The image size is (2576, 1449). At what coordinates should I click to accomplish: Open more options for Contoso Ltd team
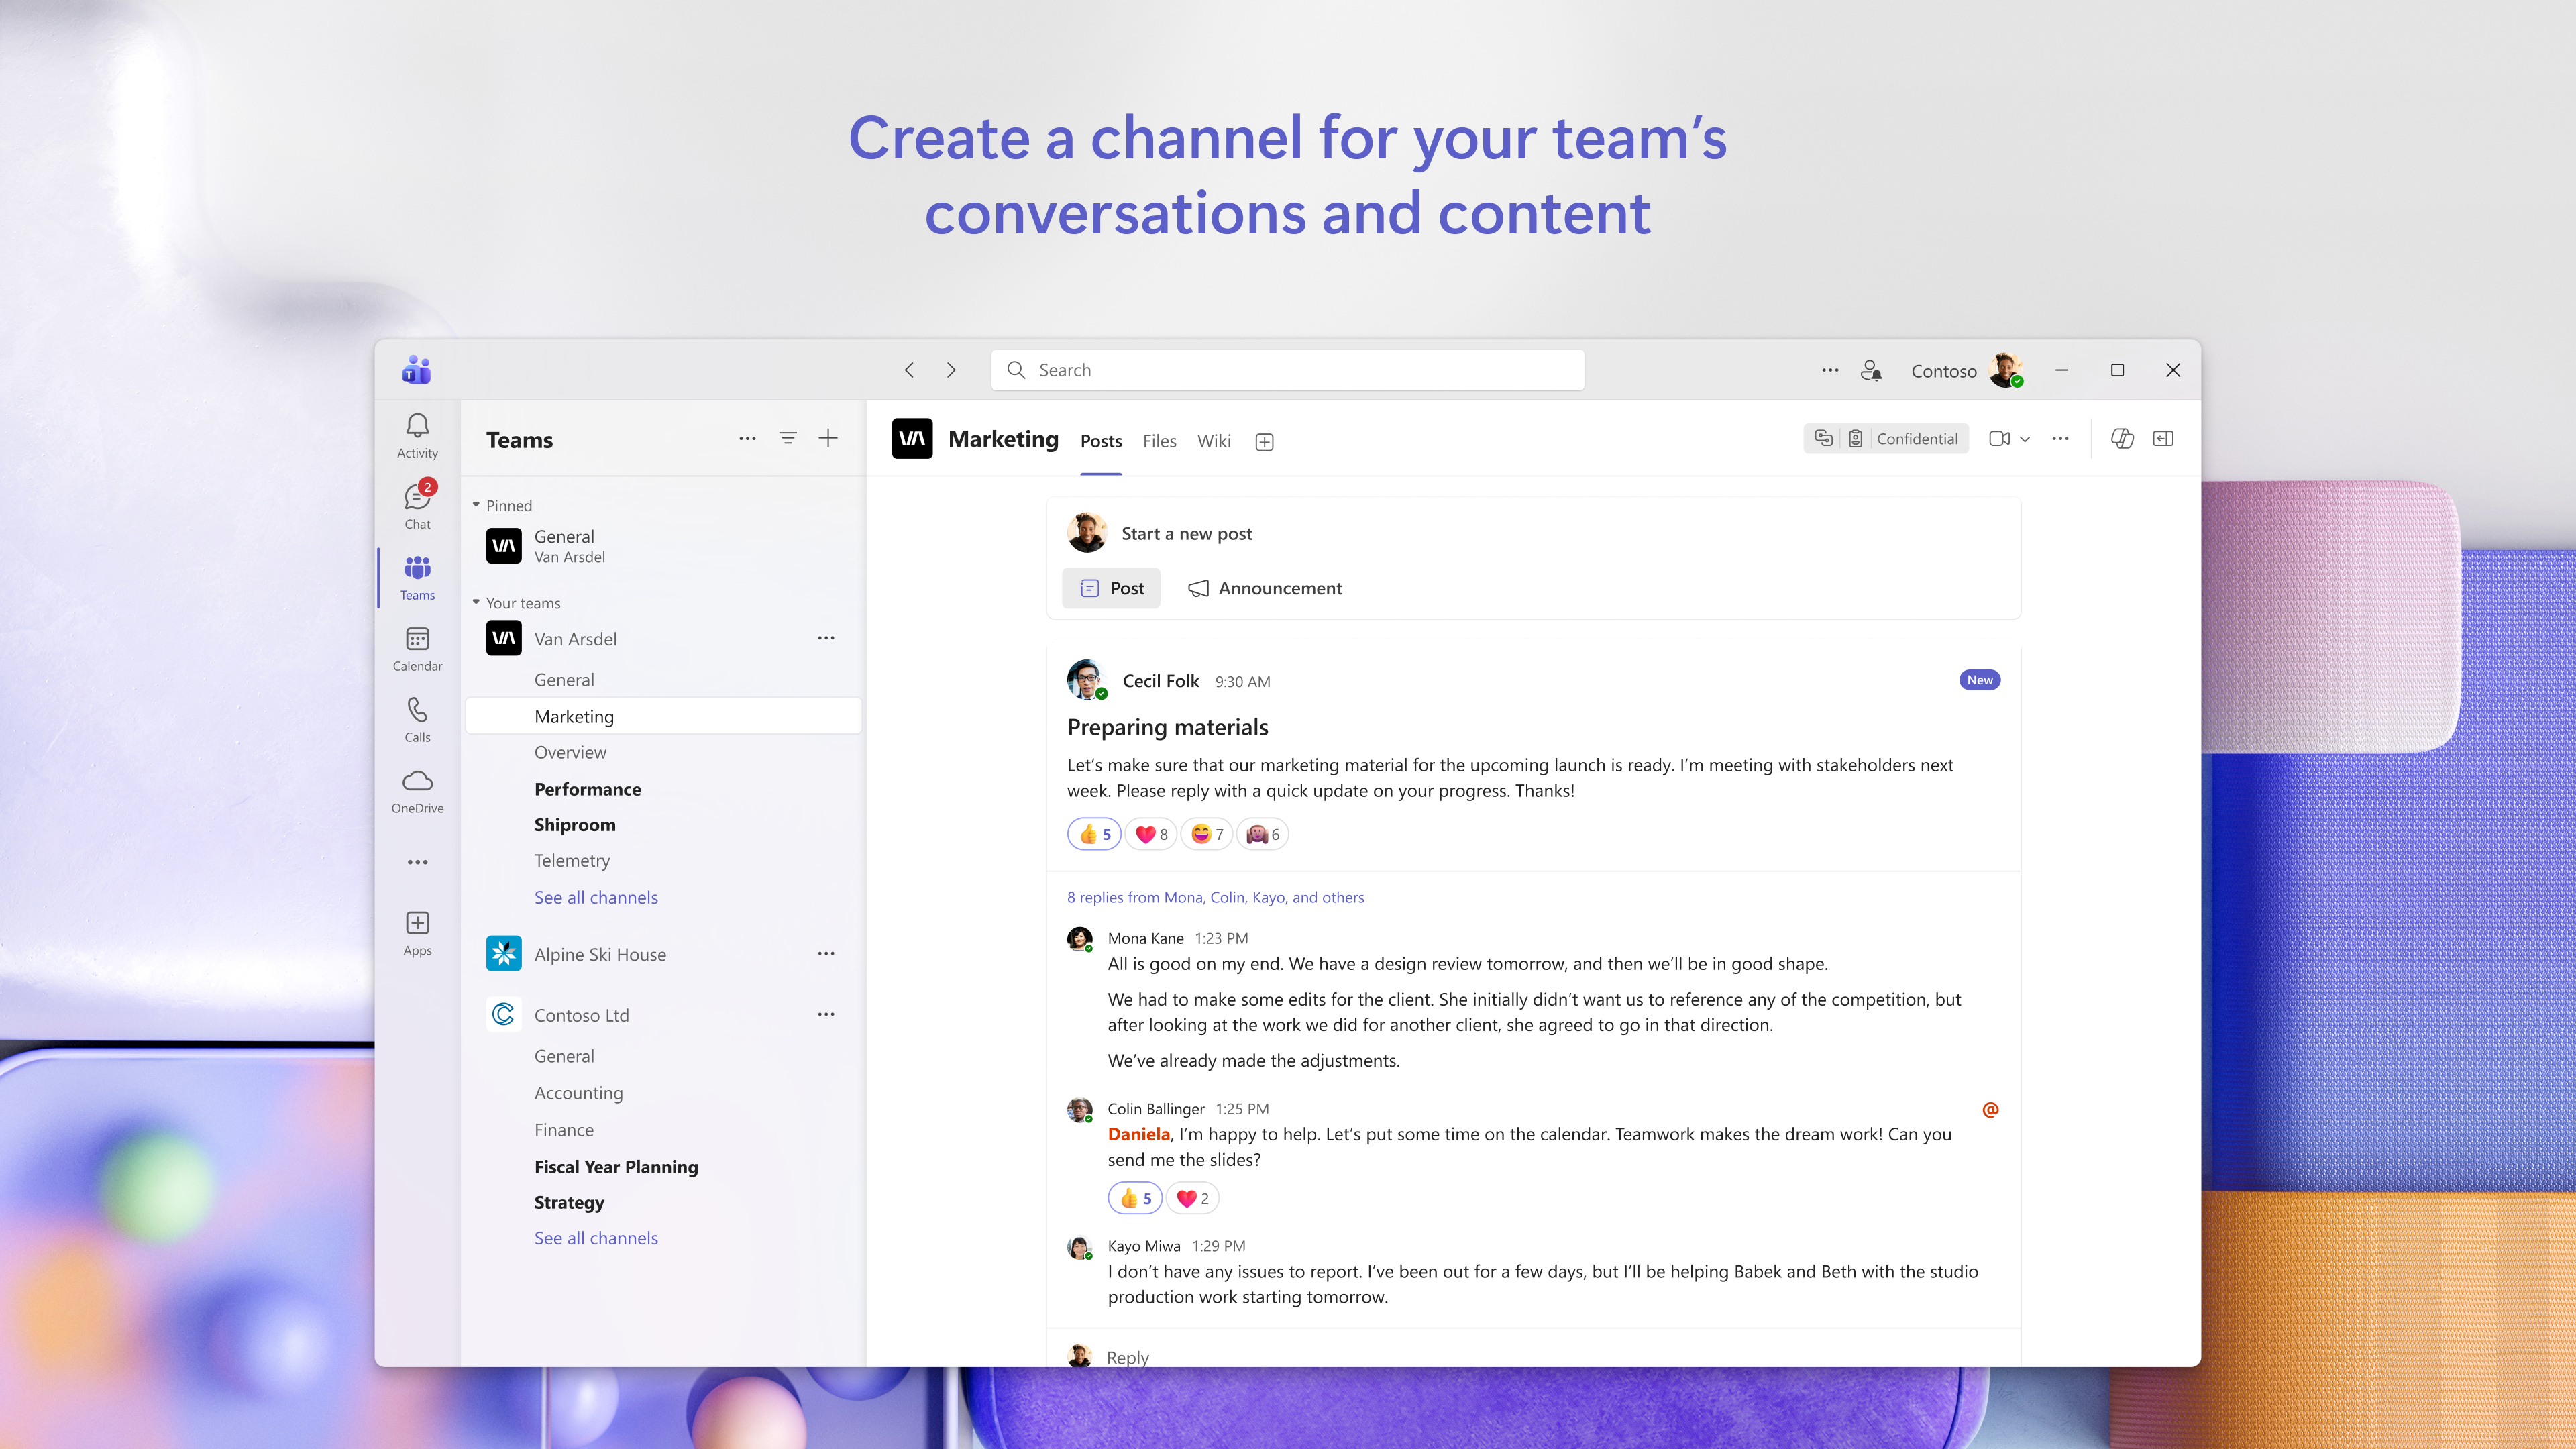point(826,1014)
